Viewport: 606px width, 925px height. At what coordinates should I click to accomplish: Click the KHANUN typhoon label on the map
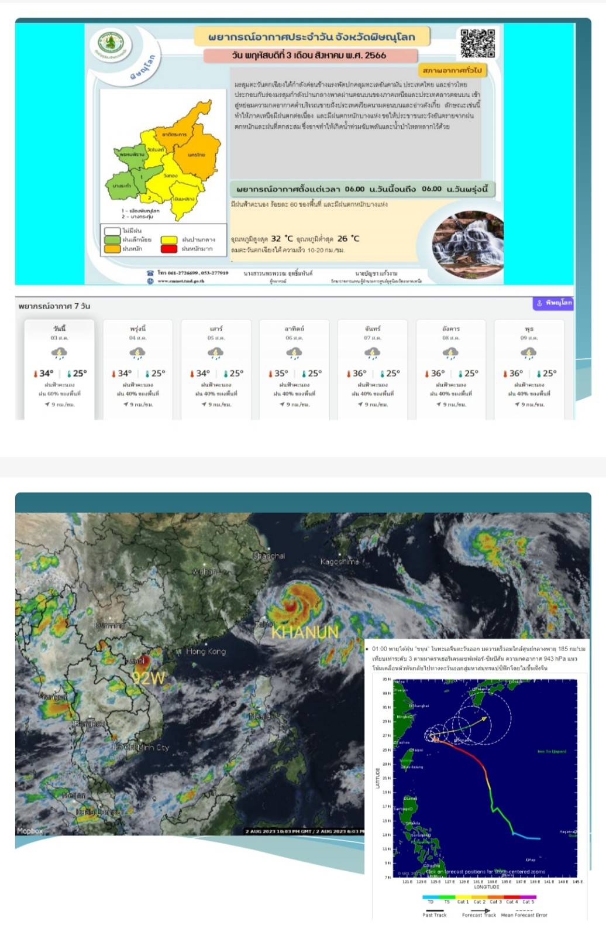[305, 633]
